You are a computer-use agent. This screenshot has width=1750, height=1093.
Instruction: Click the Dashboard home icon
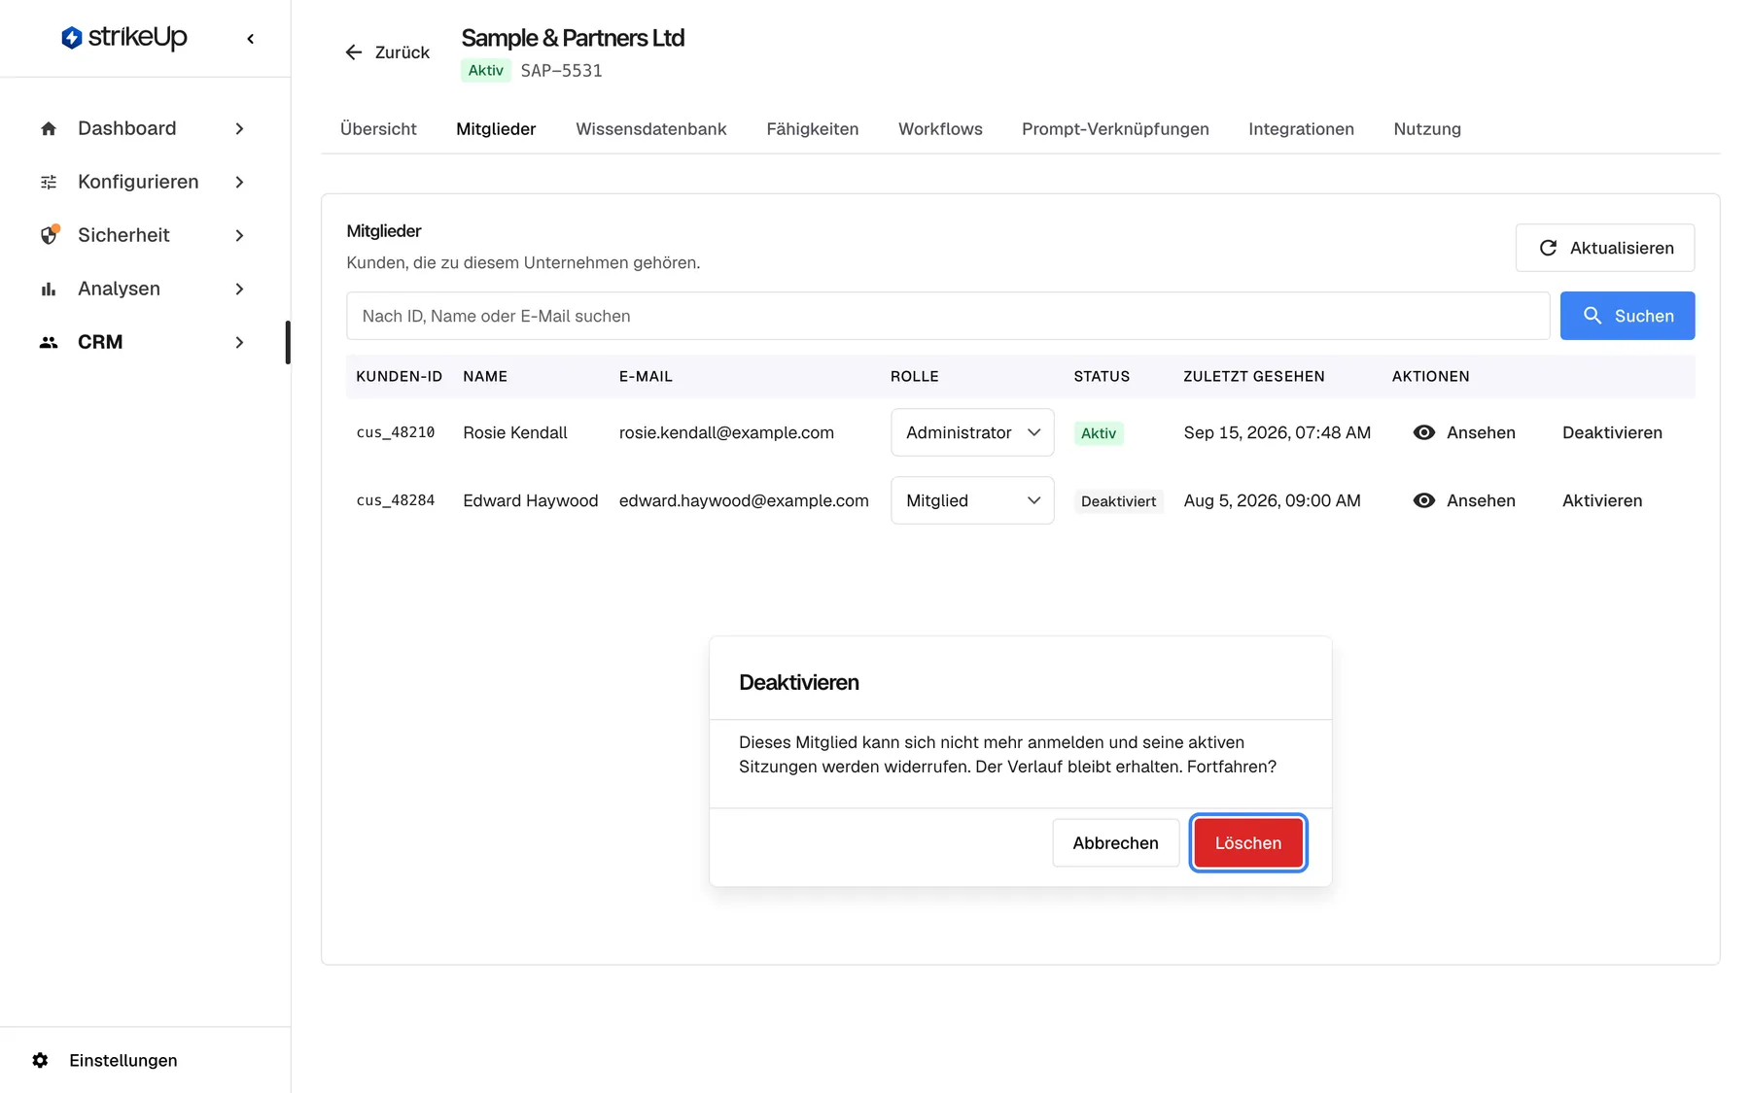(49, 128)
